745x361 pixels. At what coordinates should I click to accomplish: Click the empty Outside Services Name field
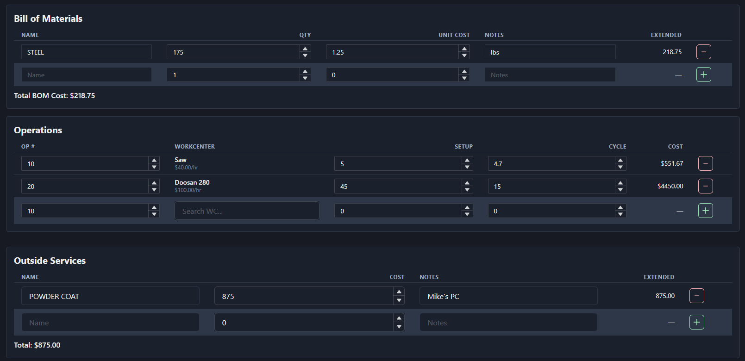click(x=110, y=323)
